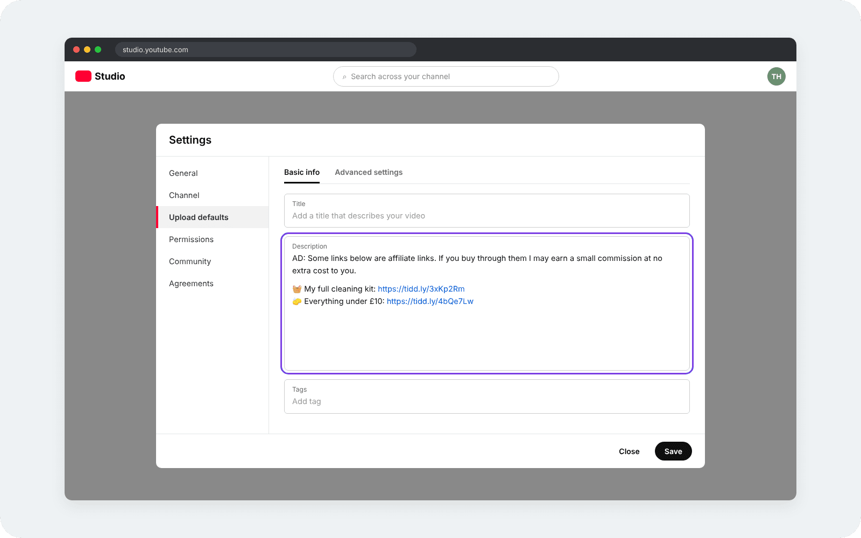Image resolution: width=861 pixels, height=538 pixels.
Task: Open Agreements settings
Action: coord(213,284)
